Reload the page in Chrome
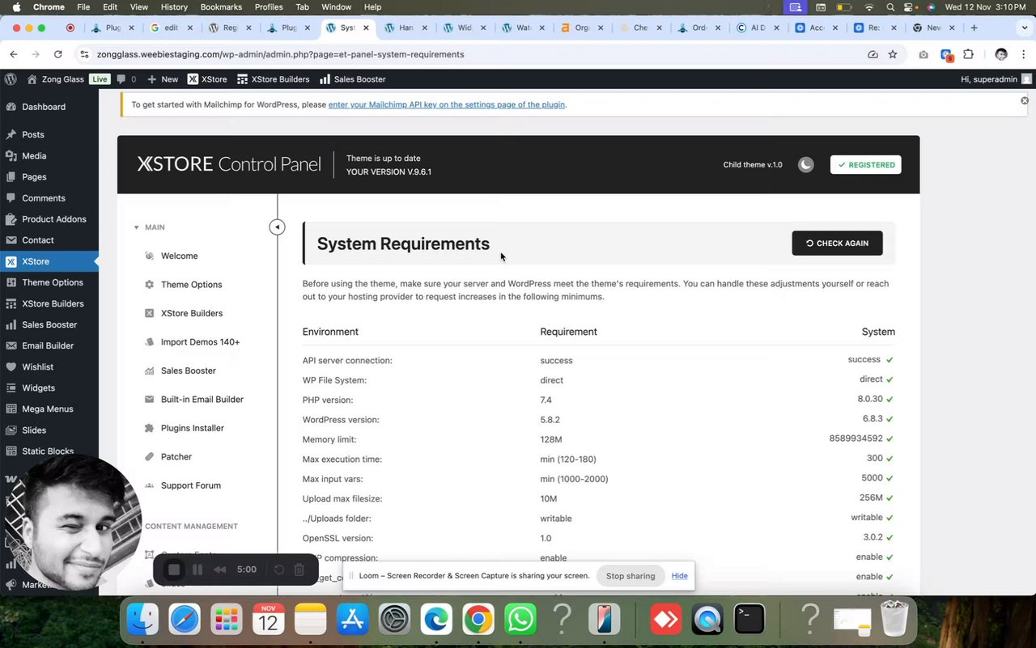This screenshot has height=648, width=1036. [x=57, y=54]
